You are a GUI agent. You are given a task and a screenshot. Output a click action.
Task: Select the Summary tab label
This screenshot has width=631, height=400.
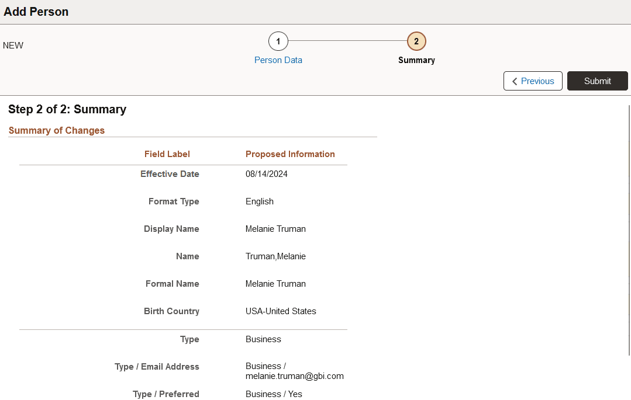(416, 60)
